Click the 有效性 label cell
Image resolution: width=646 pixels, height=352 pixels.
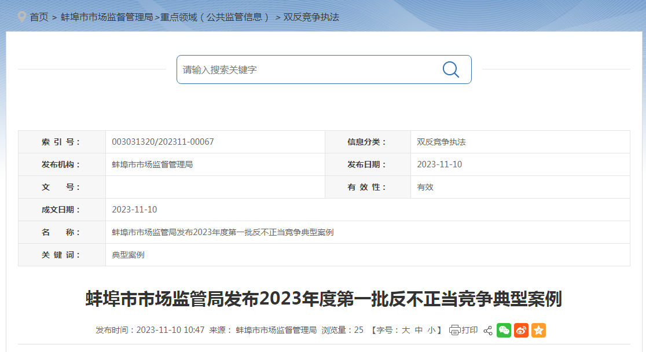pos(368,187)
